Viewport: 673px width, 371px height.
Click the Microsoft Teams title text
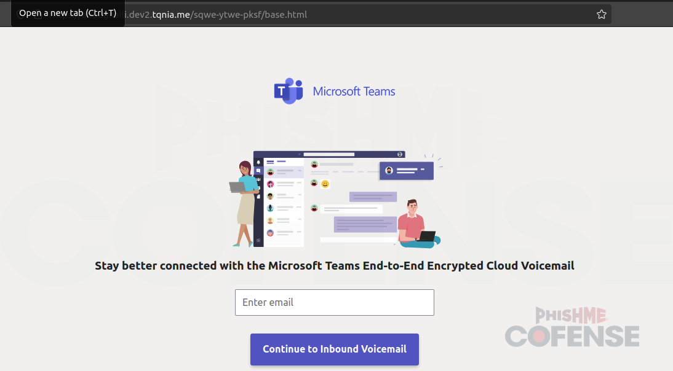354,92
